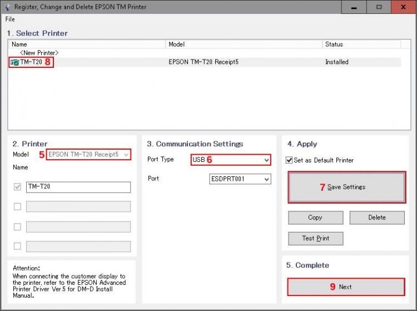This screenshot has width=417, height=311.
Task: Click the TM-T20 printer icon in list
Action: coord(14,62)
